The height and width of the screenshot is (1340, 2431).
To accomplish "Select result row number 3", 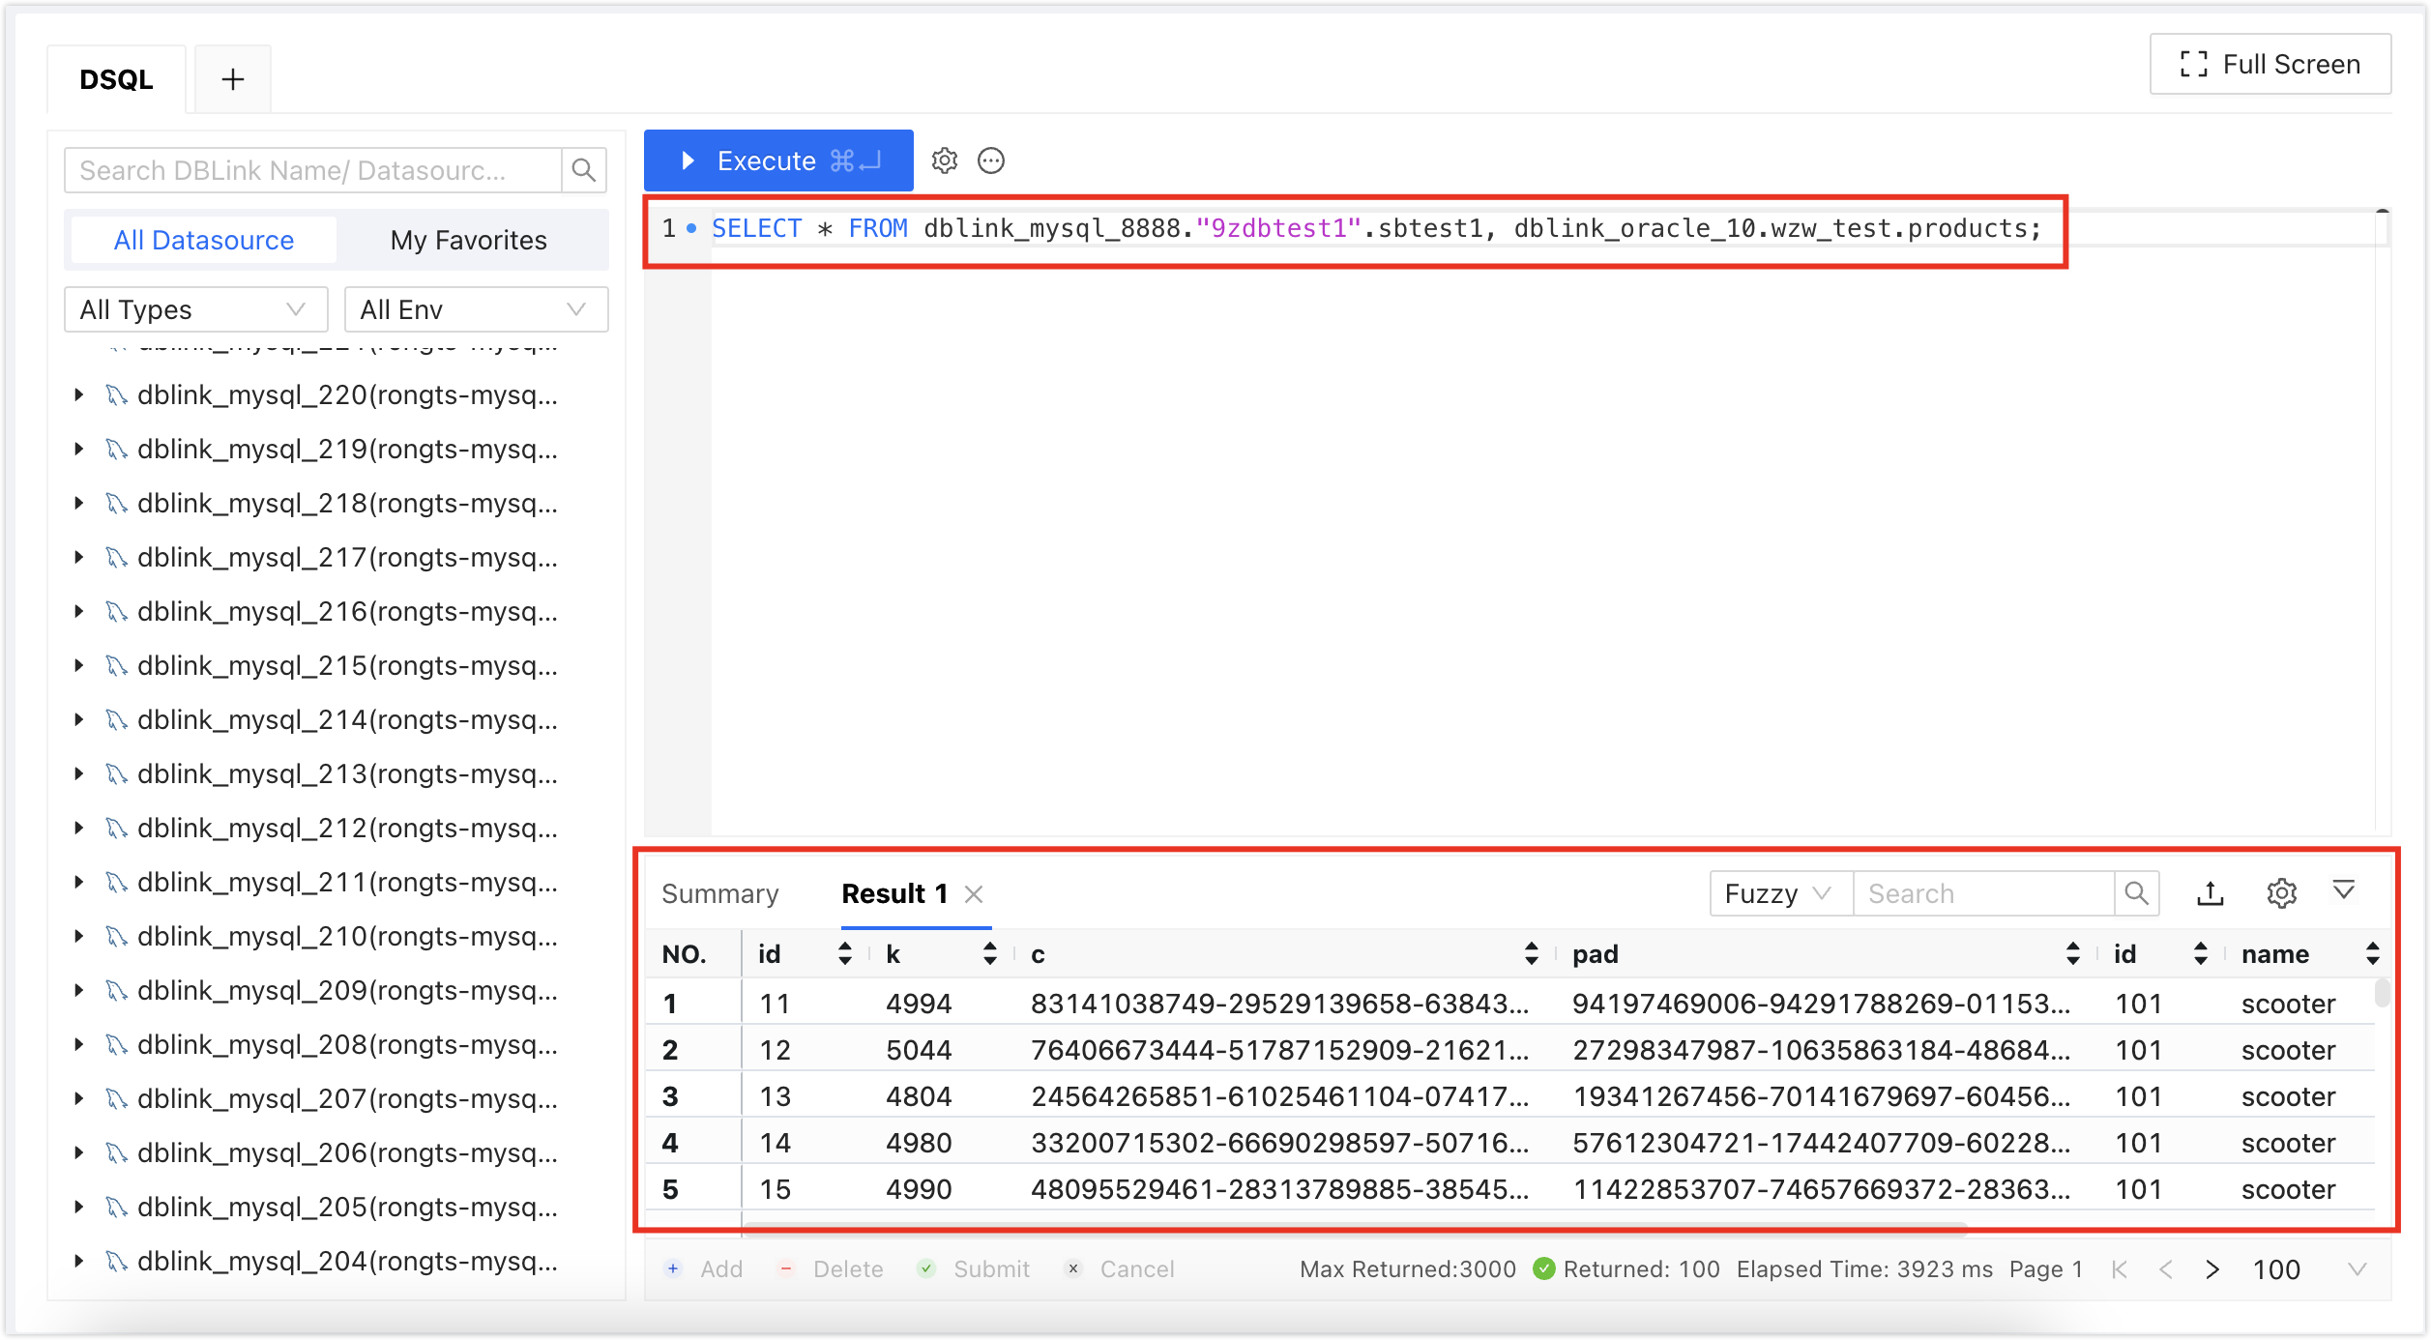I will (670, 1096).
